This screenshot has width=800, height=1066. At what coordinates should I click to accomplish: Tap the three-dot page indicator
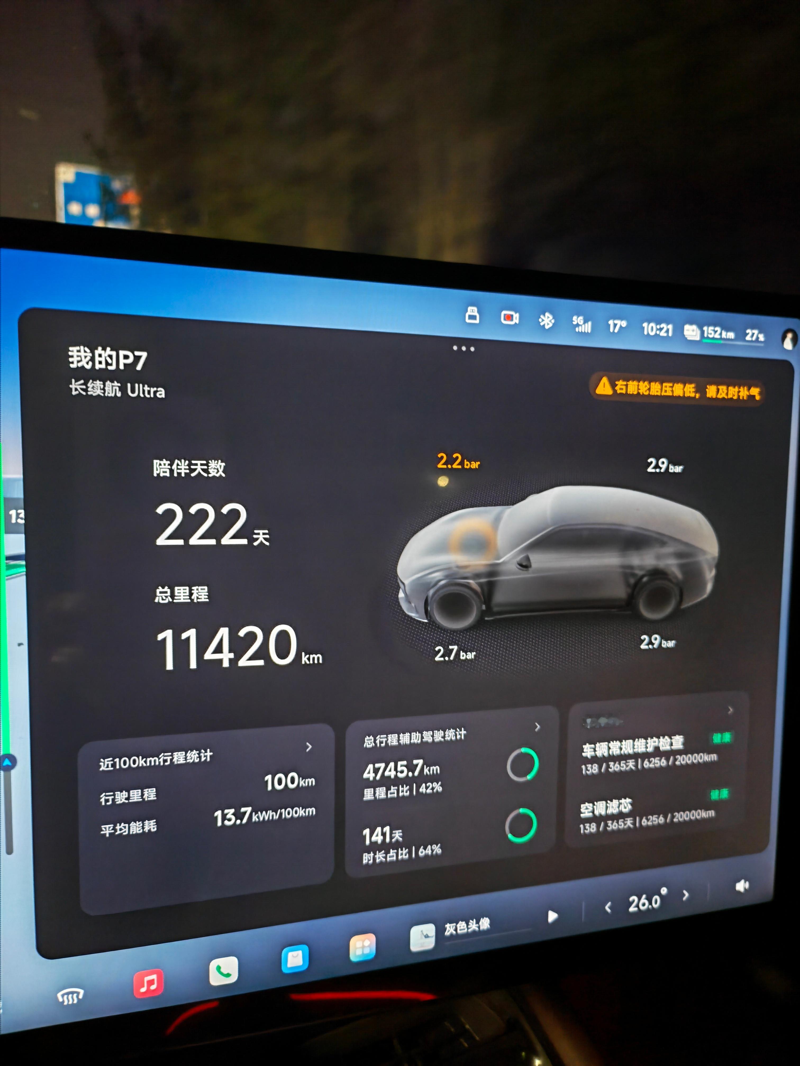pyautogui.click(x=463, y=348)
